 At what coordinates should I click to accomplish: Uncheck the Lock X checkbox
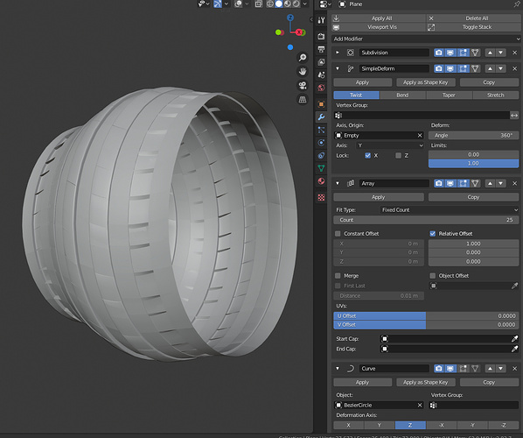367,155
